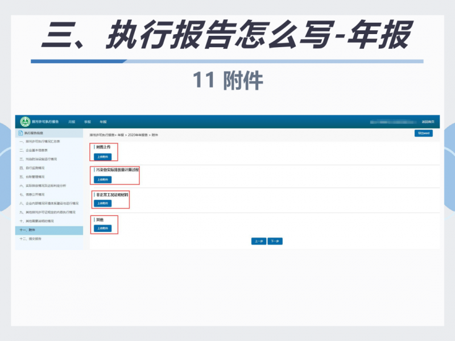Image resolution: width=455 pixels, height=341 pixels.
Task: Click the 污染物实际排放量计算过程 heading
Action: (118, 170)
